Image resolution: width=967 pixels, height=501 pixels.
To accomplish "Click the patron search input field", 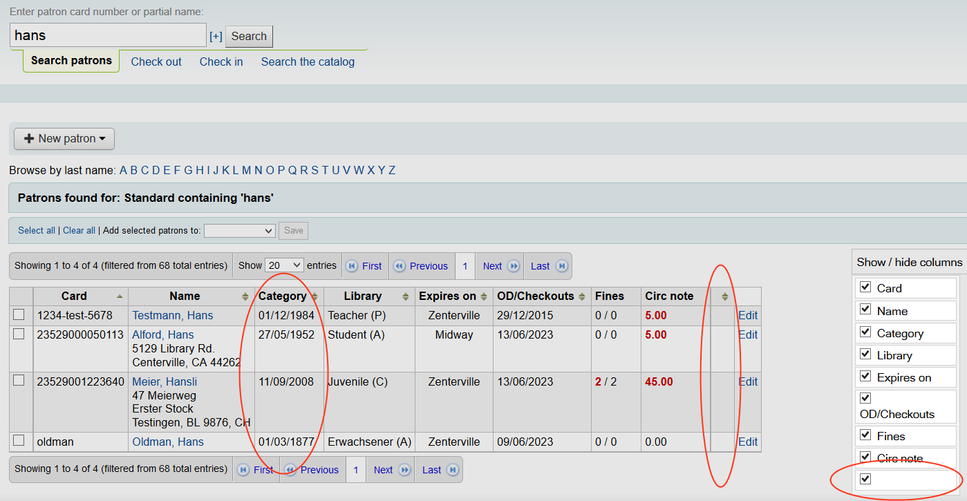I will tap(108, 35).
